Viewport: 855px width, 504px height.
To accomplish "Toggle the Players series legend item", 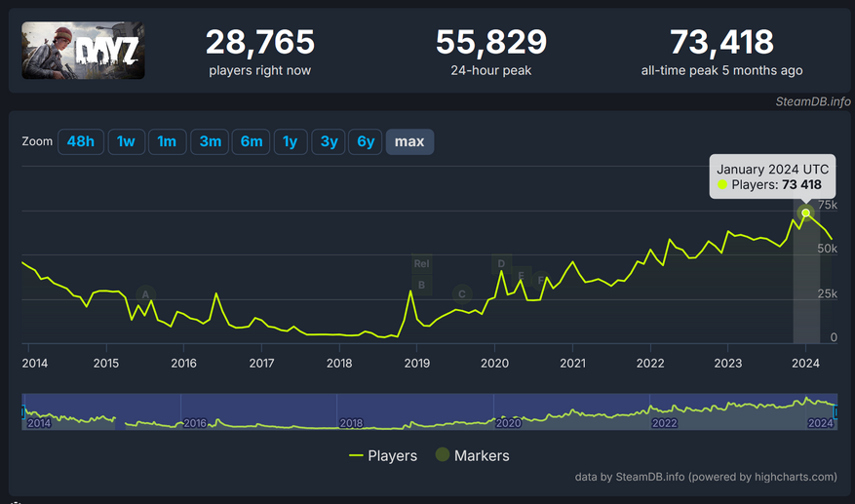I will 383,455.
